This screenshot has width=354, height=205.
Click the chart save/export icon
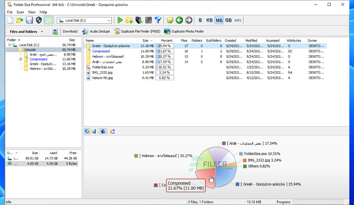(x=112, y=131)
